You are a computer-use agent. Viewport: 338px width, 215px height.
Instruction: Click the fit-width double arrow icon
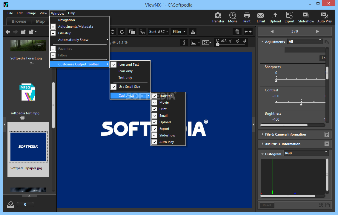[x=248, y=32]
